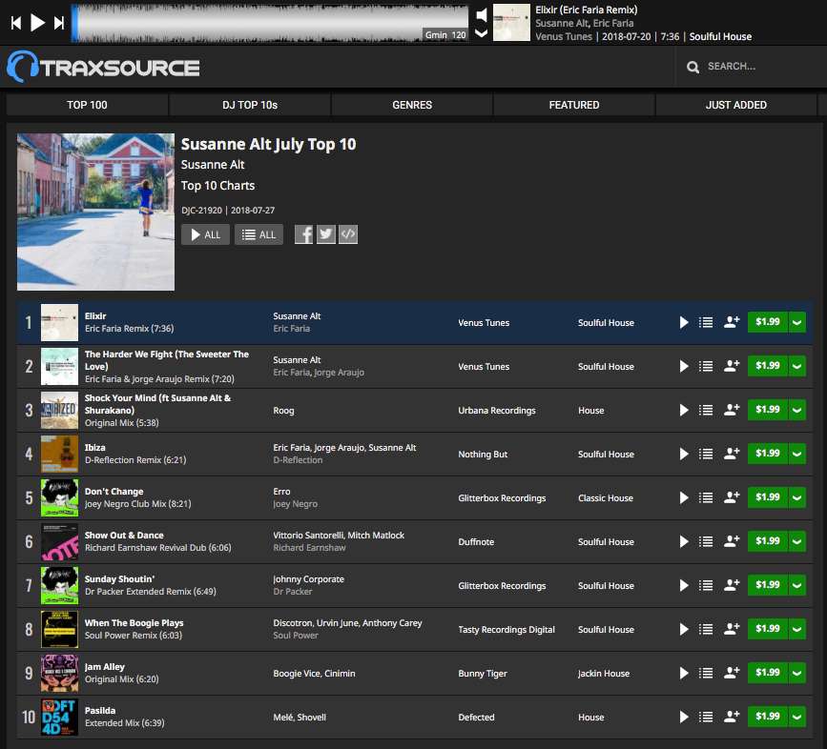Play The Harder We Fight track
Image resolution: width=827 pixels, height=749 pixels.
click(684, 366)
